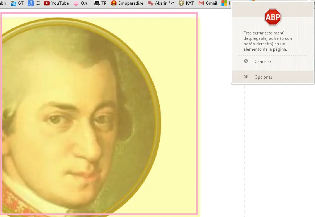The image size is (315, 217).
Task: Open the Akarin *-* bookmark
Action: pyautogui.click(x=161, y=3)
